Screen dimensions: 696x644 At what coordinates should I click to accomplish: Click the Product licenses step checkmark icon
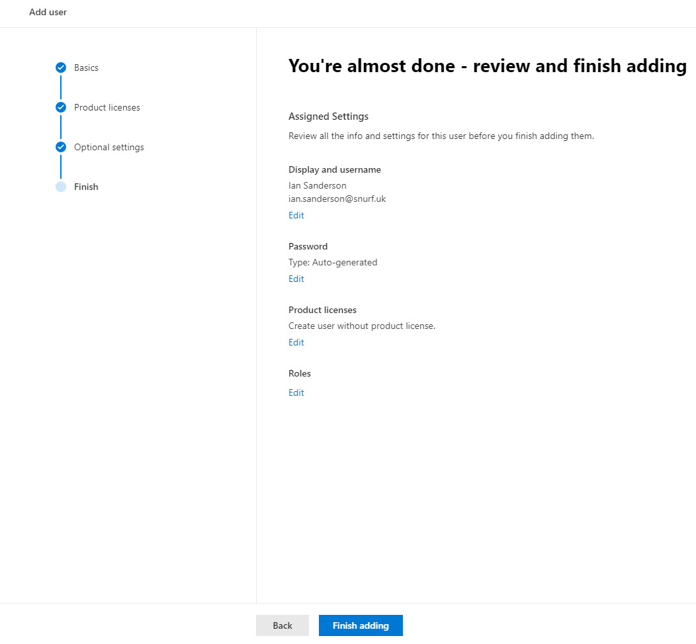(x=61, y=107)
